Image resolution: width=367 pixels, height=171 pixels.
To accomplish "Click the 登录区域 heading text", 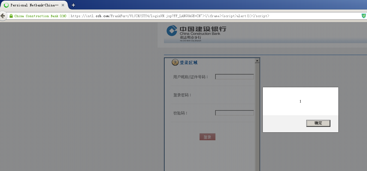I will tap(189, 62).
